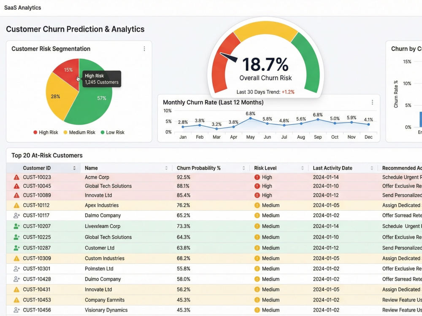The height and width of the screenshot is (316, 422).
Task: Select Custom Industries 68.2% value
Action: point(184,259)
